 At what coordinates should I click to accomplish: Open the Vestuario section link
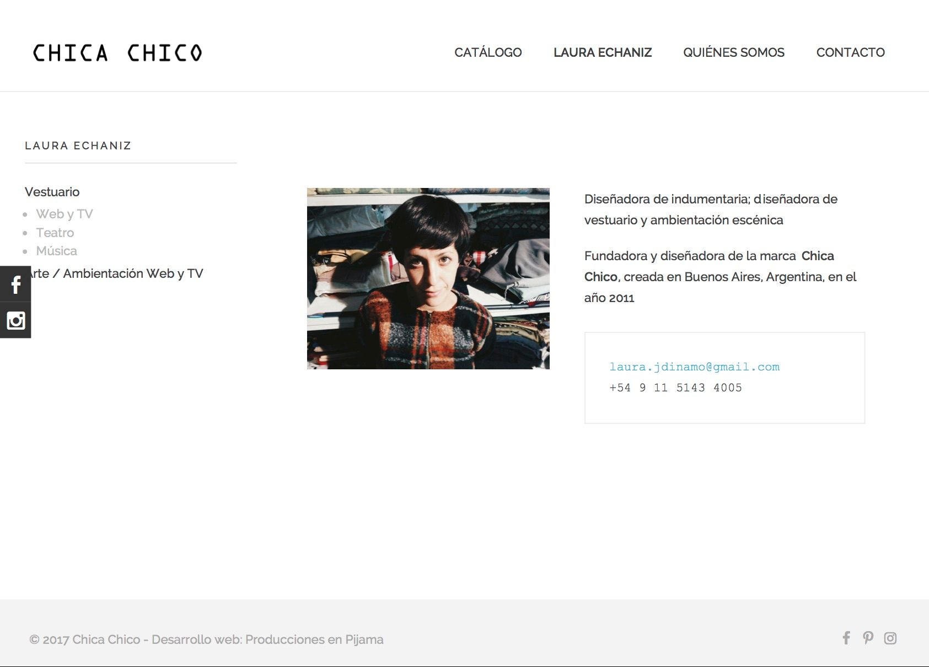click(x=52, y=192)
